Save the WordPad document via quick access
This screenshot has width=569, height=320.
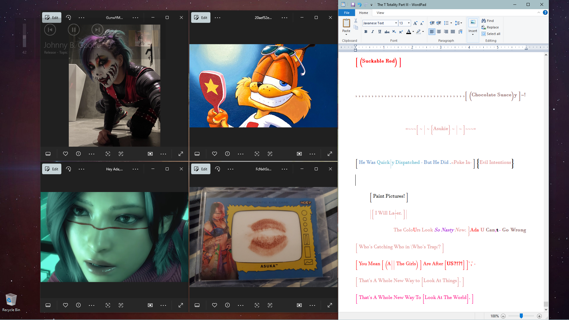click(353, 5)
